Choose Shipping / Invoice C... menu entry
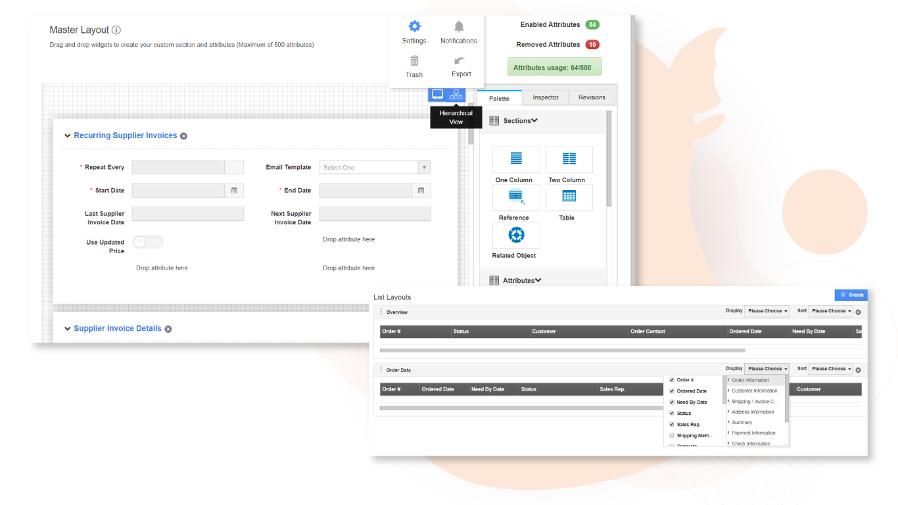This screenshot has height=505, width=898. pos(755,401)
